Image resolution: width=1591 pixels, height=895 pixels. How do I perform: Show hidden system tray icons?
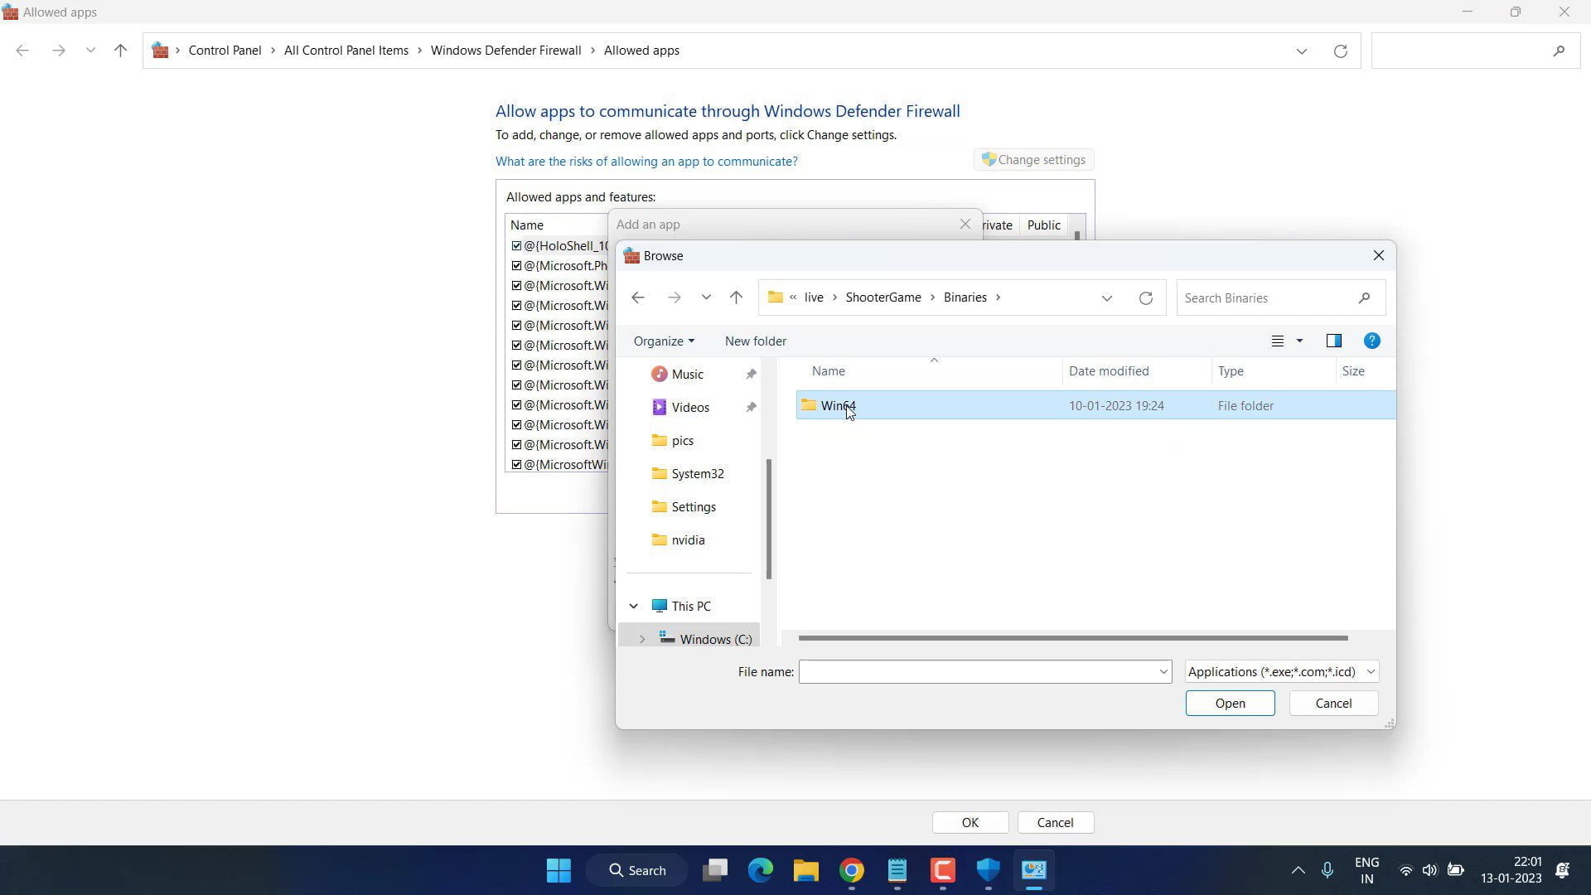coord(1298,870)
